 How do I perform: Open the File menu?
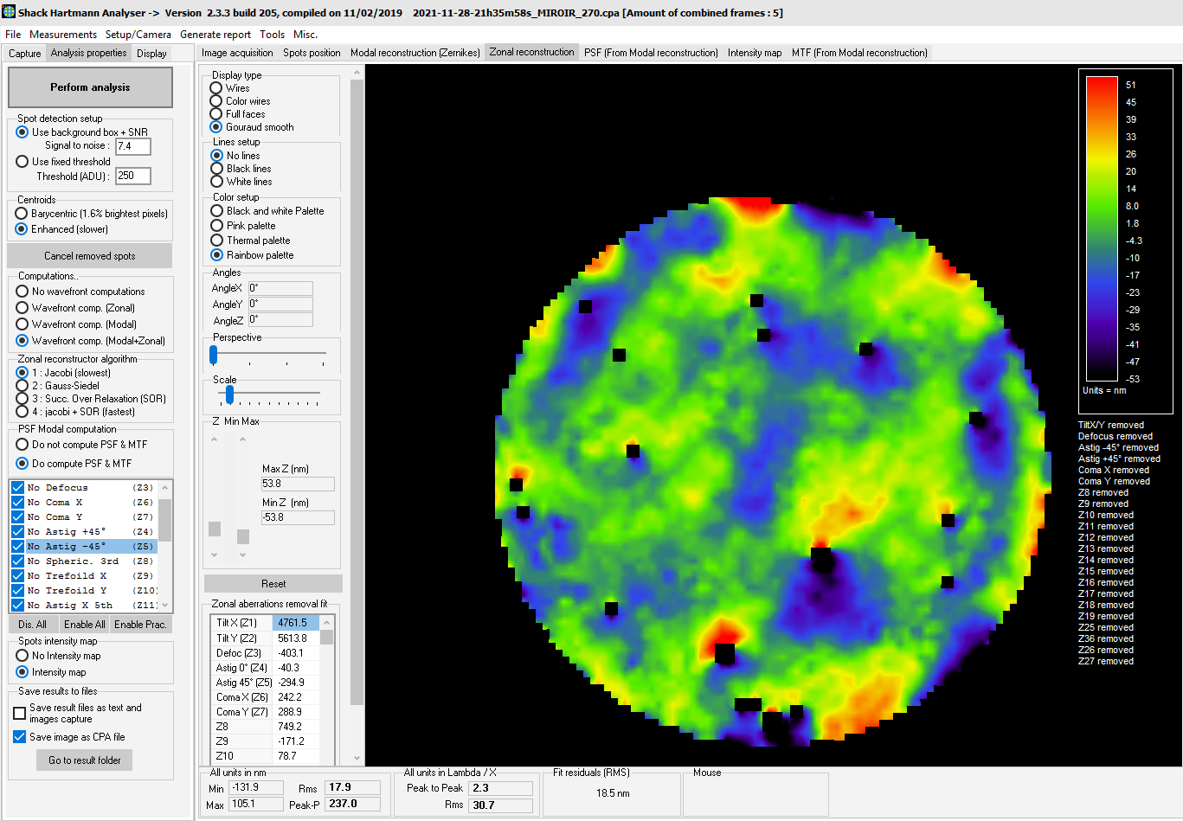(13, 35)
